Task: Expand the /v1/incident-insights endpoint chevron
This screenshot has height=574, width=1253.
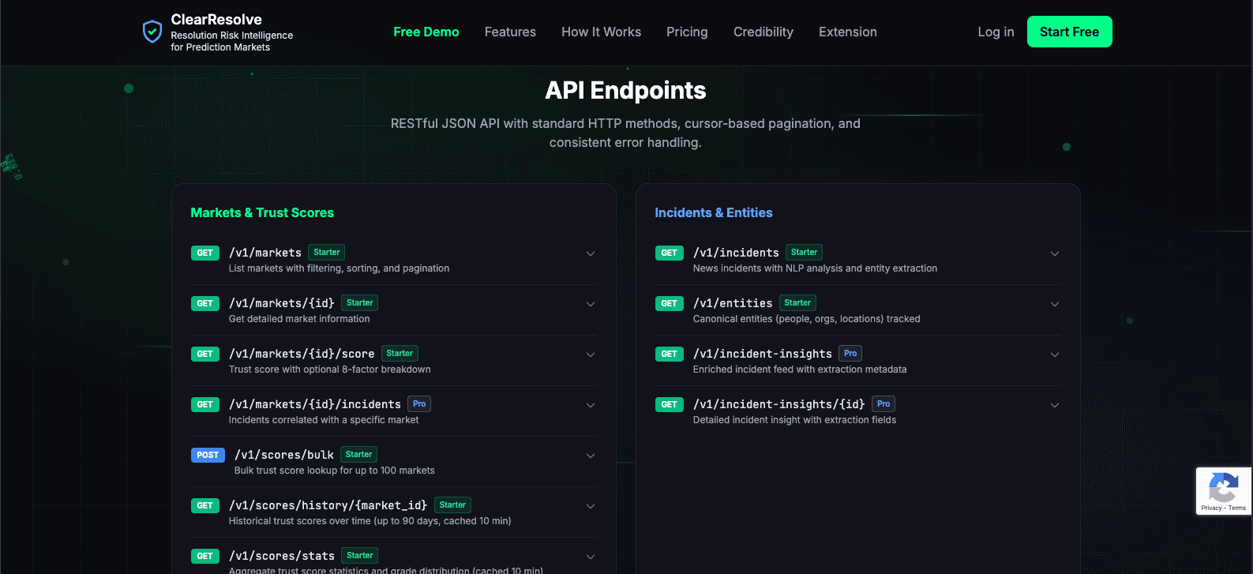Action: (x=1055, y=355)
